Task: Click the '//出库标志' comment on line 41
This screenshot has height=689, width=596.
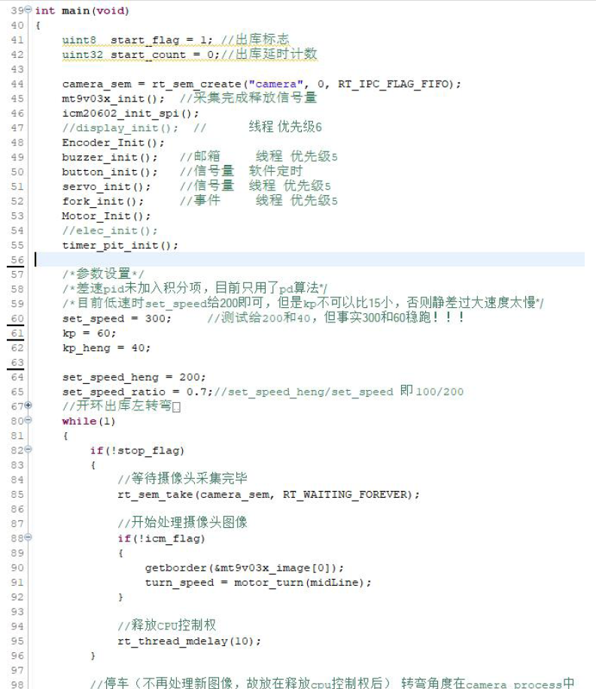Action: (x=255, y=40)
